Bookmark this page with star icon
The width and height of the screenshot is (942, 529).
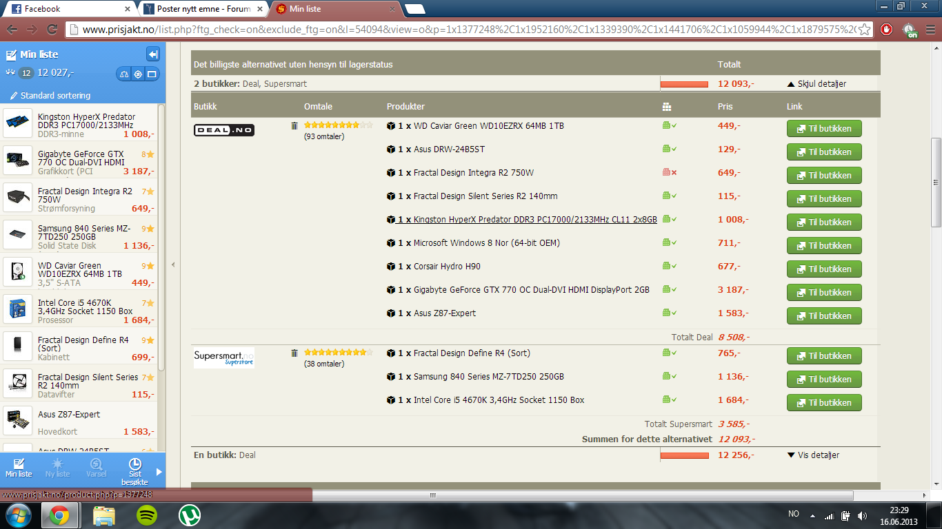(x=864, y=30)
